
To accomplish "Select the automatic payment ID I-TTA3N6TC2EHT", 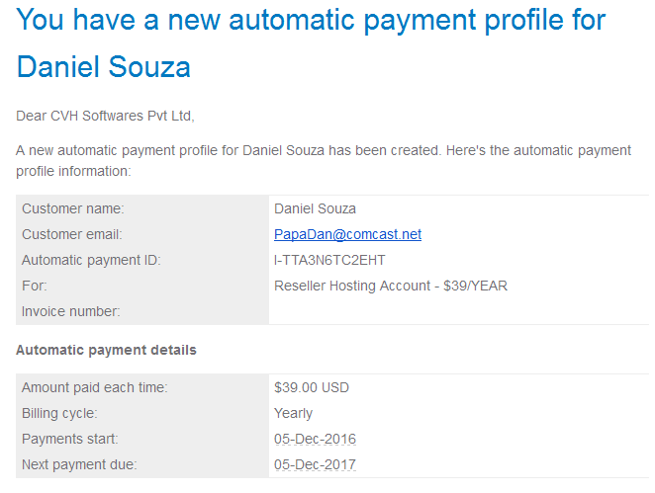I will pyautogui.click(x=329, y=260).
